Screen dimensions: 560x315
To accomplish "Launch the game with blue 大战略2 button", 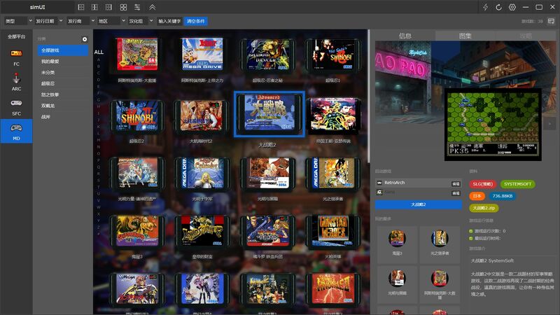I will (x=417, y=204).
